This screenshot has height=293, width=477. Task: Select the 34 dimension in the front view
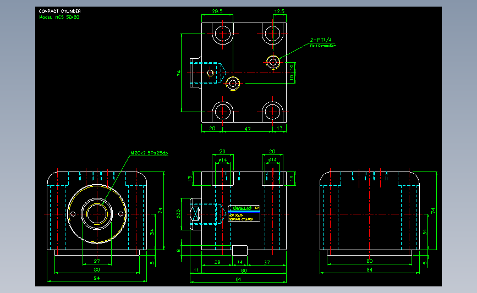pyautogui.click(x=152, y=232)
